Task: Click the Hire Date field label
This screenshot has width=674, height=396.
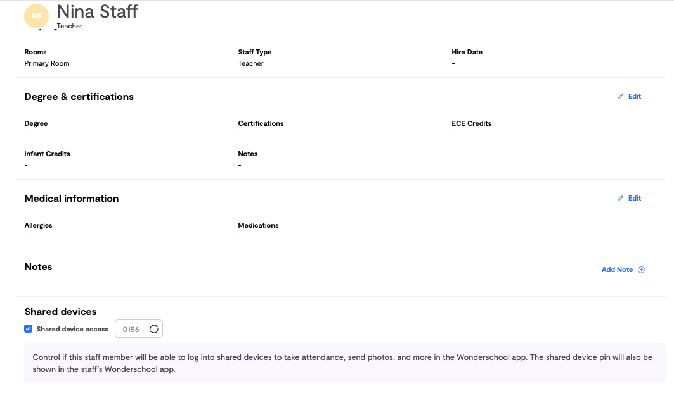Action: pos(467,52)
